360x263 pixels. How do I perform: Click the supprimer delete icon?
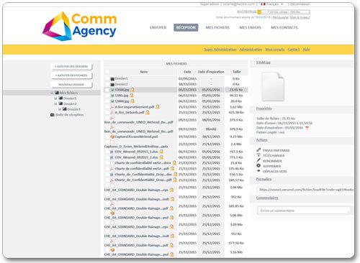258,165
